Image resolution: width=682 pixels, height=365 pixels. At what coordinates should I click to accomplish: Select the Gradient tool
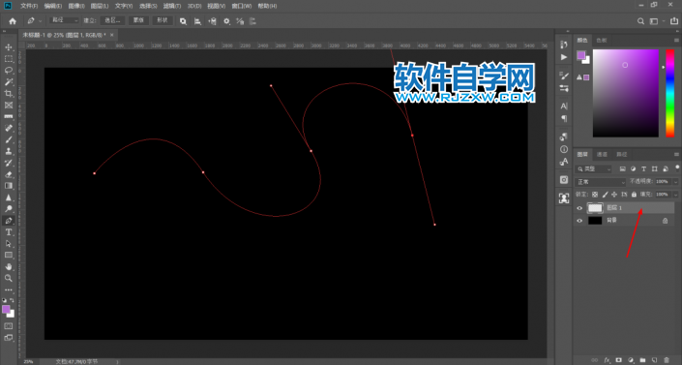click(x=9, y=186)
